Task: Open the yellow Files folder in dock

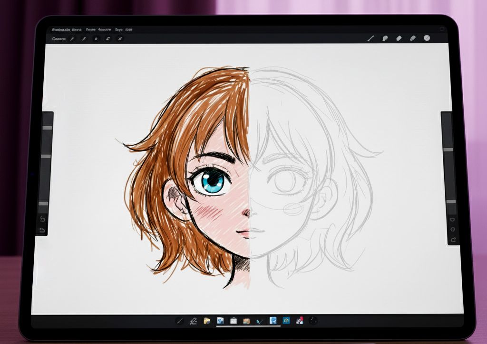Action: point(207,321)
